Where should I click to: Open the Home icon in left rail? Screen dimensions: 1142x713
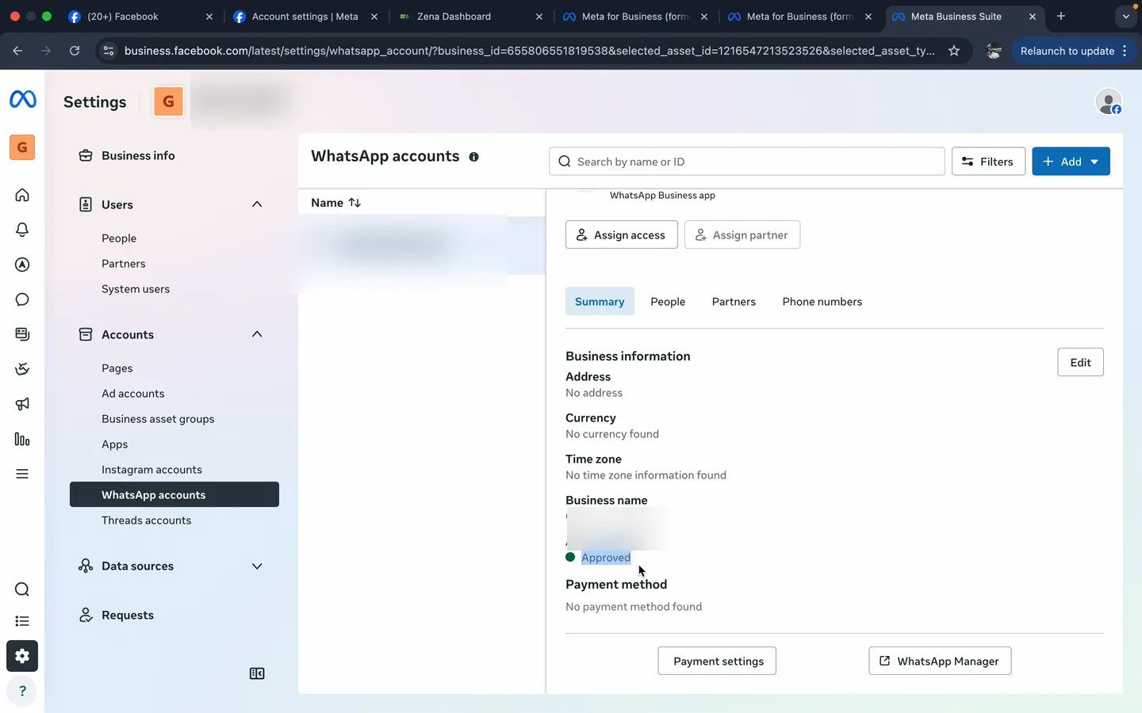coord(22,195)
